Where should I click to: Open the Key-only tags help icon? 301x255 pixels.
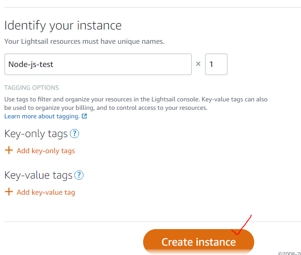point(74,134)
